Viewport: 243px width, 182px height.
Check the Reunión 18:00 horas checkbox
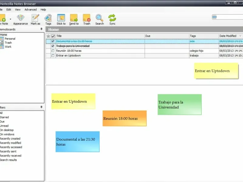pos(53,51)
